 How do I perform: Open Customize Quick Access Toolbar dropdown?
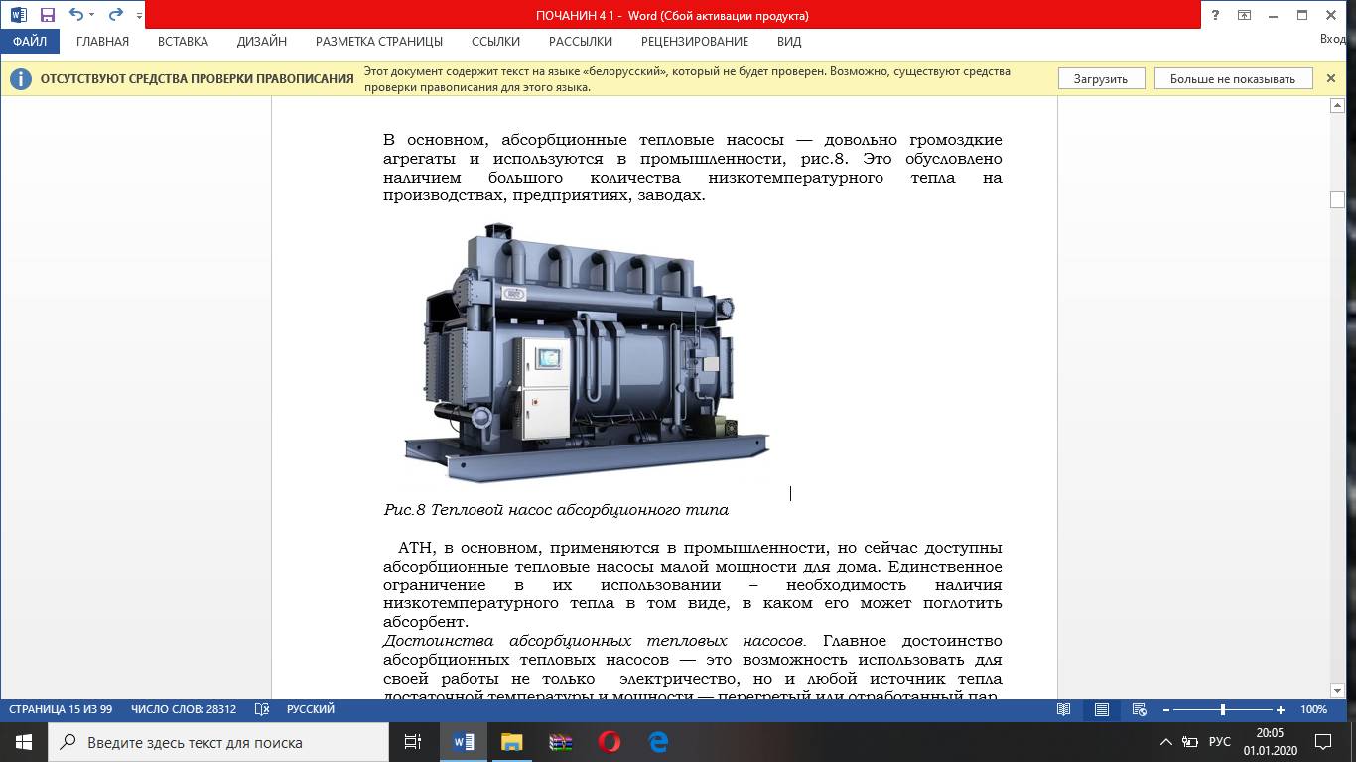pos(137,16)
